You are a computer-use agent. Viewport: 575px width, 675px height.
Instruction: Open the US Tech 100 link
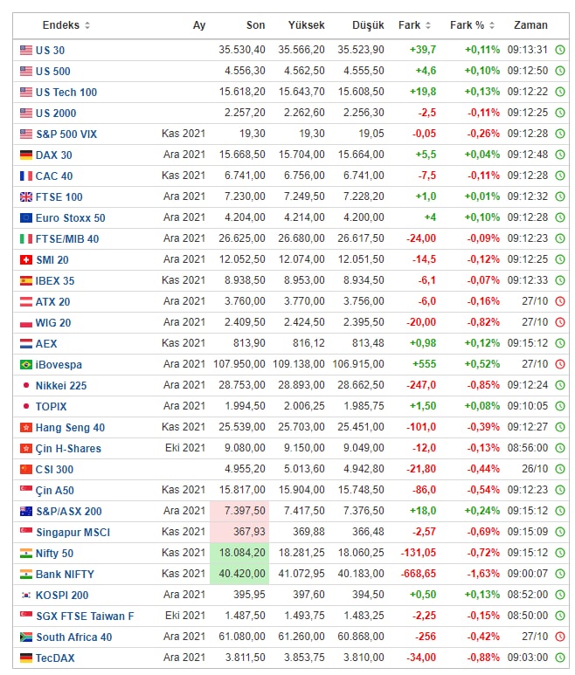(66, 93)
